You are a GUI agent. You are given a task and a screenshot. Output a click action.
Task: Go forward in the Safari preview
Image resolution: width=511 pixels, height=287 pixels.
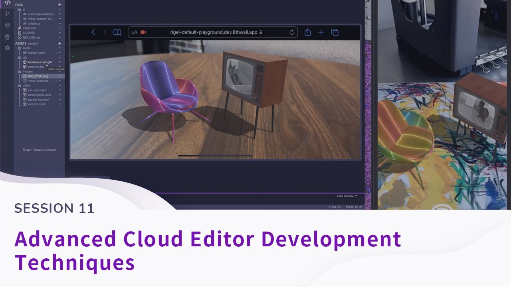105,32
